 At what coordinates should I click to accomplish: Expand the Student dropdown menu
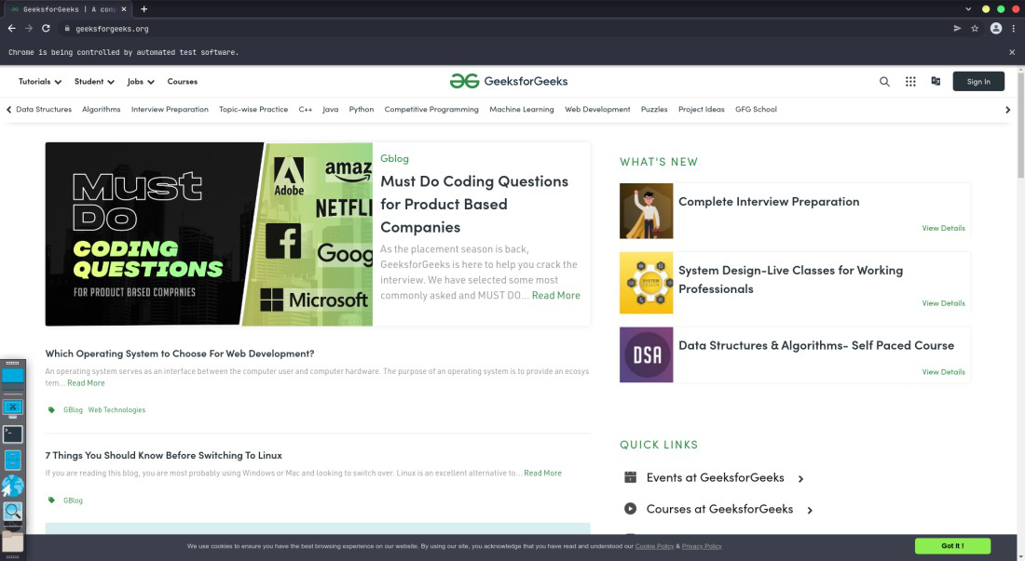[x=94, y=82]
